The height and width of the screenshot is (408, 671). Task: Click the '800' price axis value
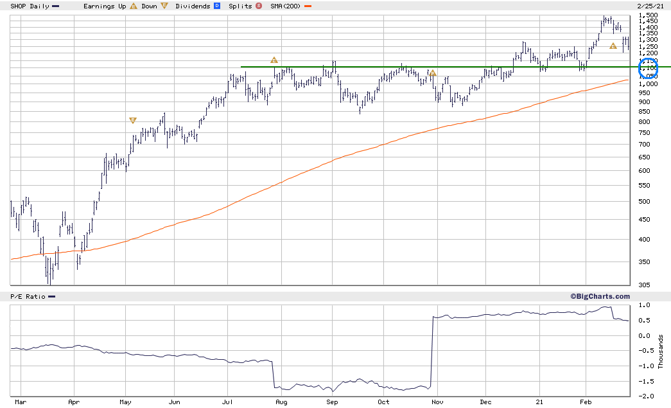[x=644, y=121]
